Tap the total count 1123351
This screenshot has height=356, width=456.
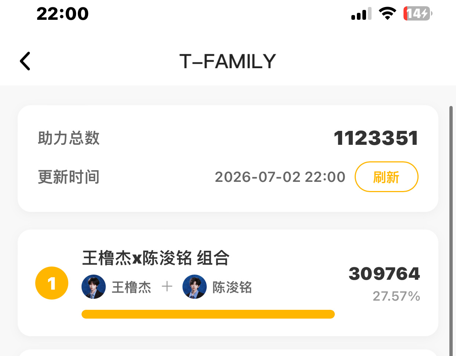point(376,138)
